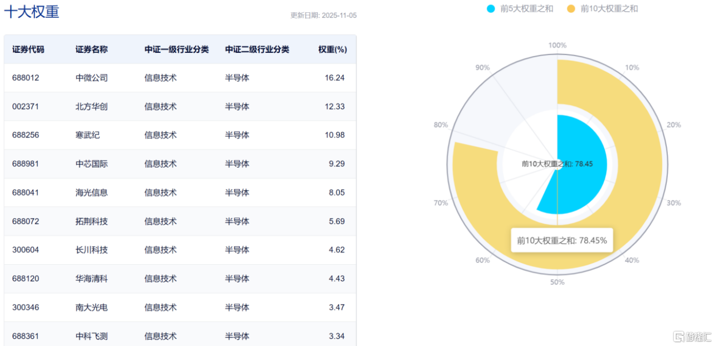Select the 北方华创 security name
The height and width of the screenshot is (346, 715).
click(91, 106)
